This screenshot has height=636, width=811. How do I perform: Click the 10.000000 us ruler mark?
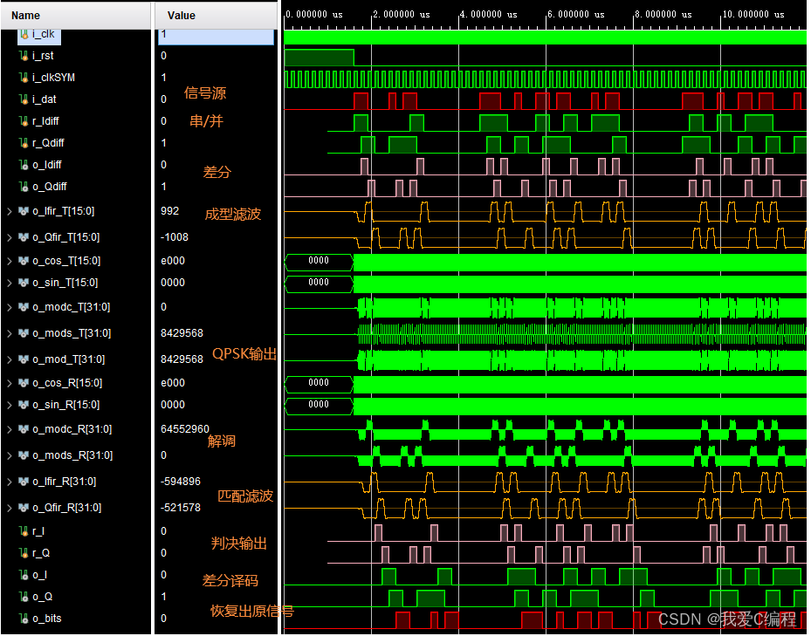tap(753, 15)
